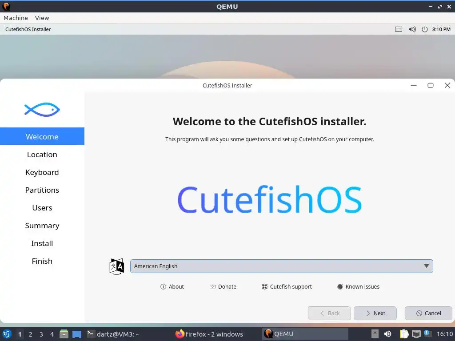Open the host start menu icon
This screenshot has width=455, height=341.
[x=7, y=334]
